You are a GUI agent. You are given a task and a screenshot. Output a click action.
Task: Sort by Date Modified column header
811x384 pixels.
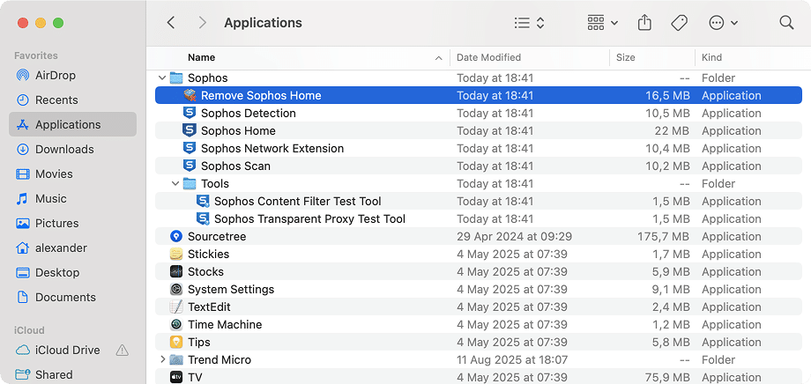pyautogui.click(x=489, y=57)
